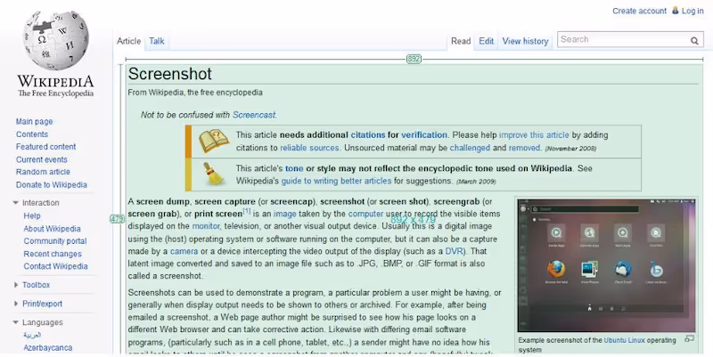
Task: Click the book icon in citations notice
Action: [x=214, y=141]
